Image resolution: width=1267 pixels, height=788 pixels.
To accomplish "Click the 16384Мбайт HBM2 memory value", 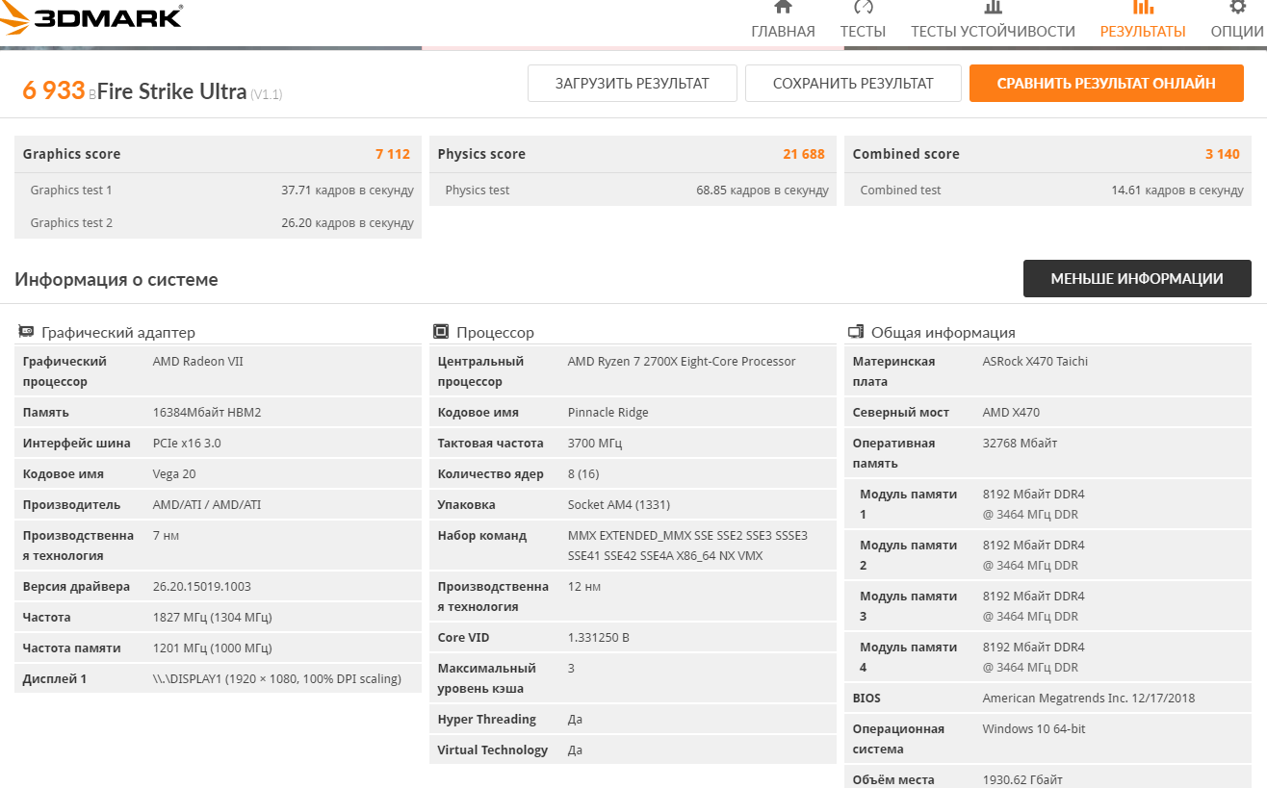I will coord(207,413).
